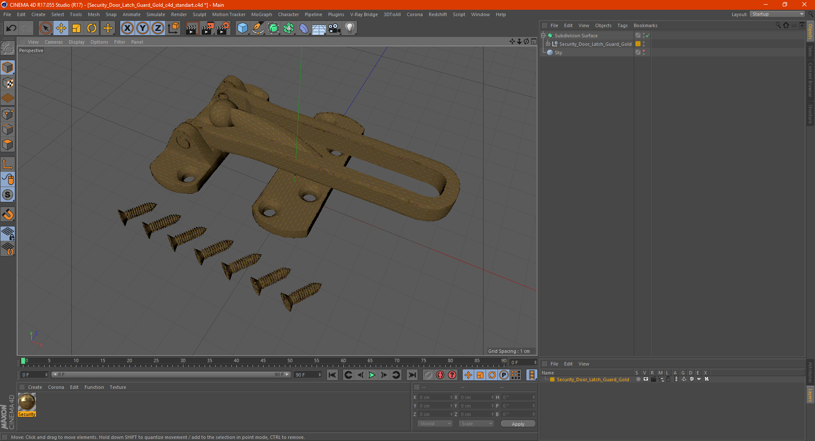The height and width of the screenshot is (441, 815).
Task: Toggle Locked Workplane icon
Action: coord(8,233)
